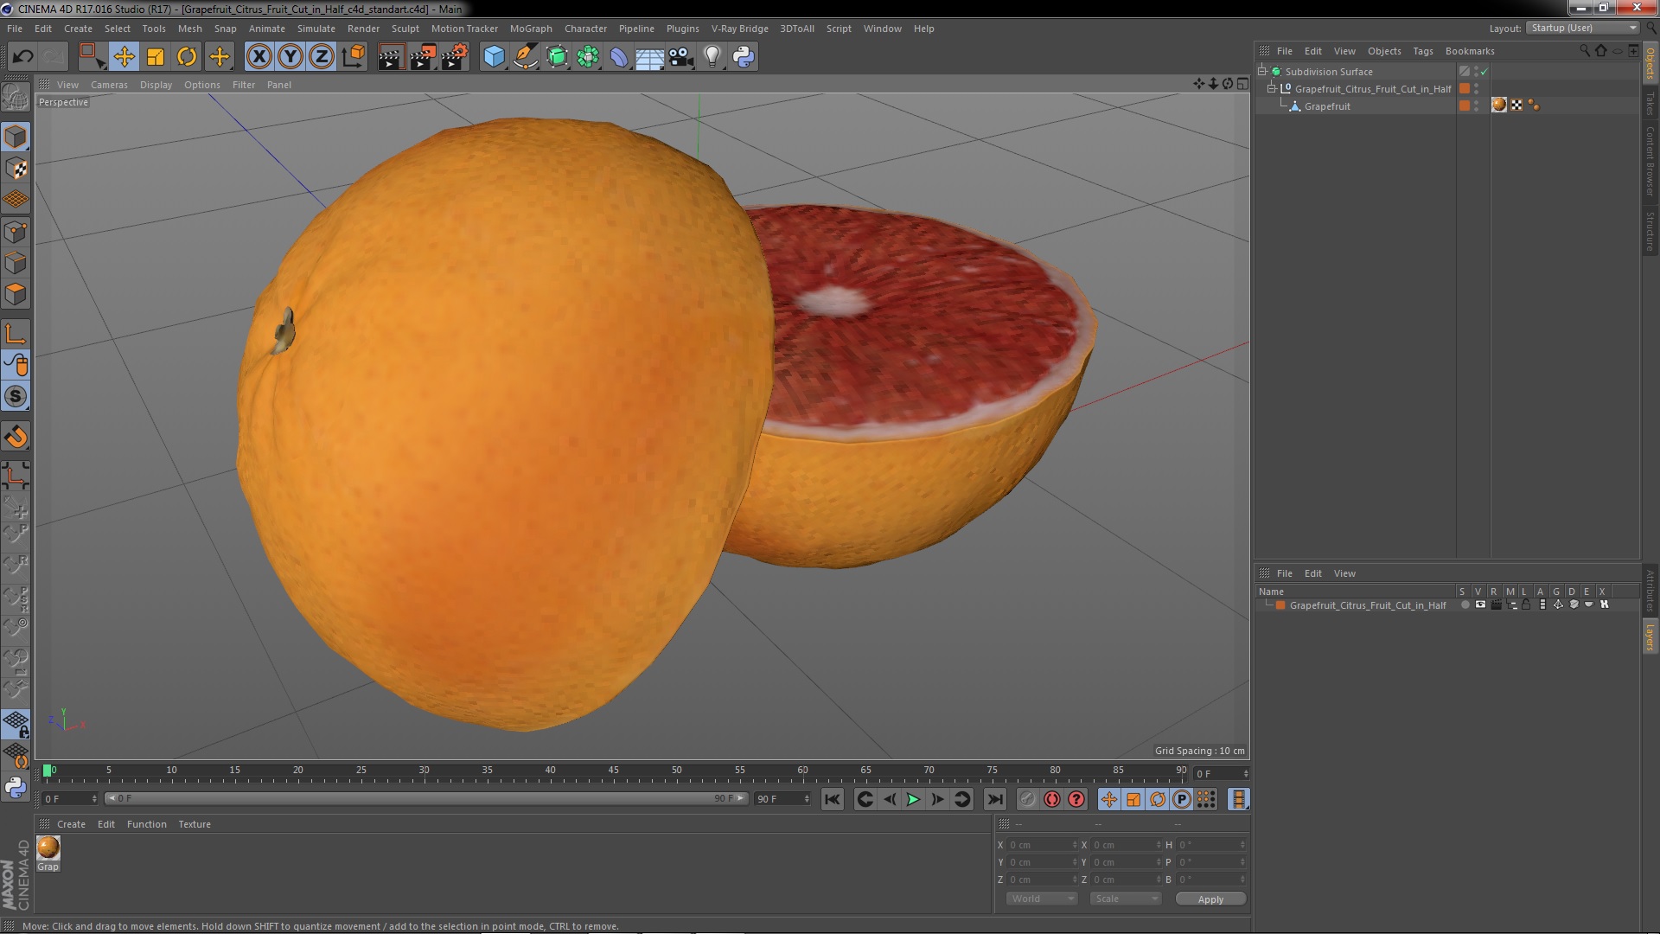Switch to Edges mode
Image resolution: width=1660 pixels, height=934 pixels.
16,263
